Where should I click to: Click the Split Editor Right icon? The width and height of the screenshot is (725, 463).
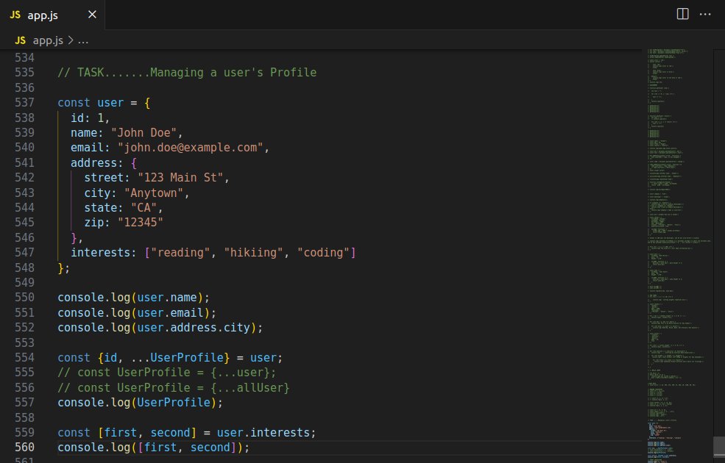(x=682, y=14)
